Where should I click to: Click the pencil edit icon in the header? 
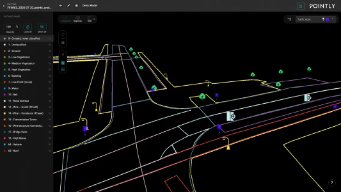click(69, 5)
